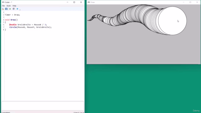Click the Coder window app icon
The width and height of the screenshot is (201, 113).
coord(3,2)
